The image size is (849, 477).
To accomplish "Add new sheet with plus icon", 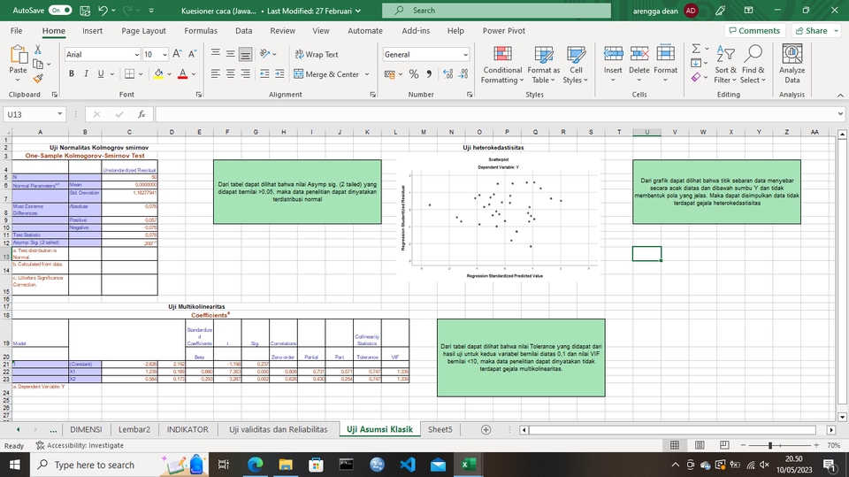I will 486,429.
